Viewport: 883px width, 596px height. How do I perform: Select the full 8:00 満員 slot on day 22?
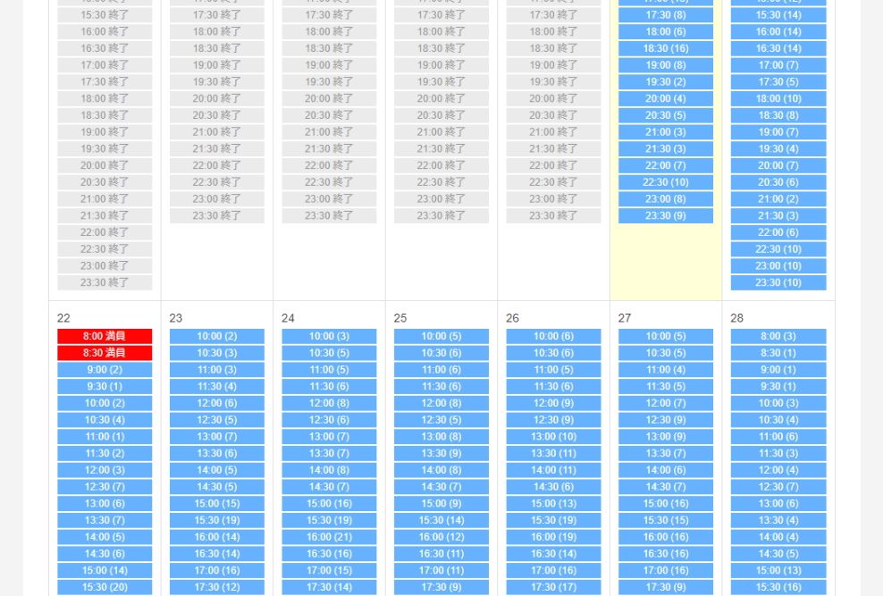105,336
